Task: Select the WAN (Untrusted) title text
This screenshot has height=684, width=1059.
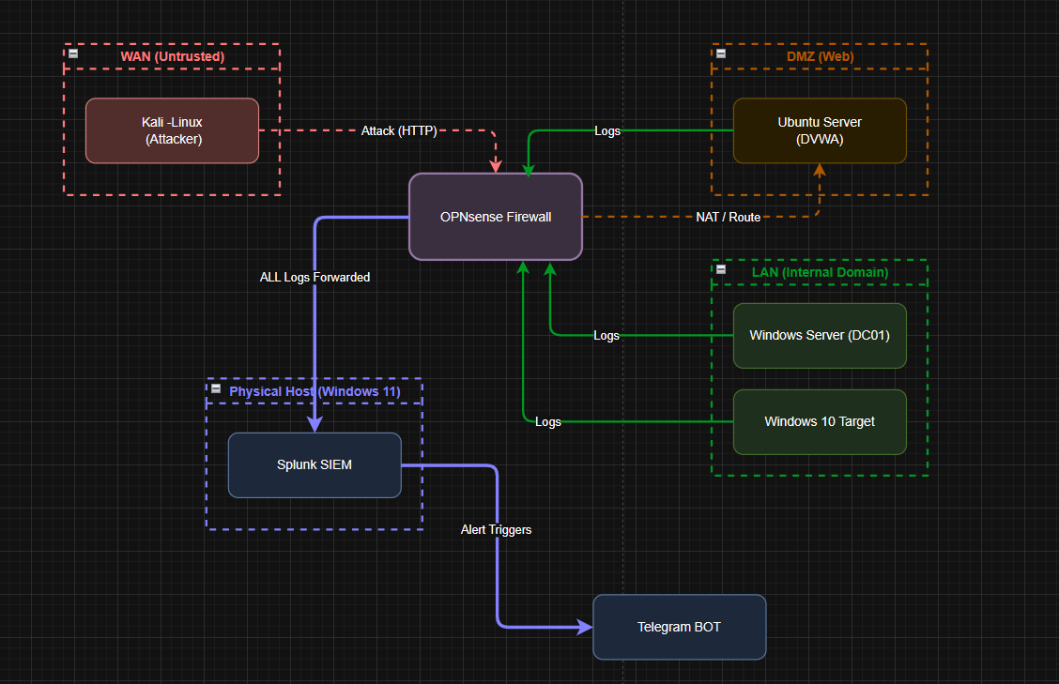Action: pyautogui.click(x=172, y=56)
